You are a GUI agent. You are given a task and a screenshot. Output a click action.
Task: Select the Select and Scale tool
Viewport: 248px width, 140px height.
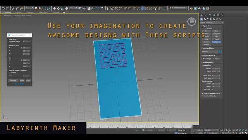point(63,8)
